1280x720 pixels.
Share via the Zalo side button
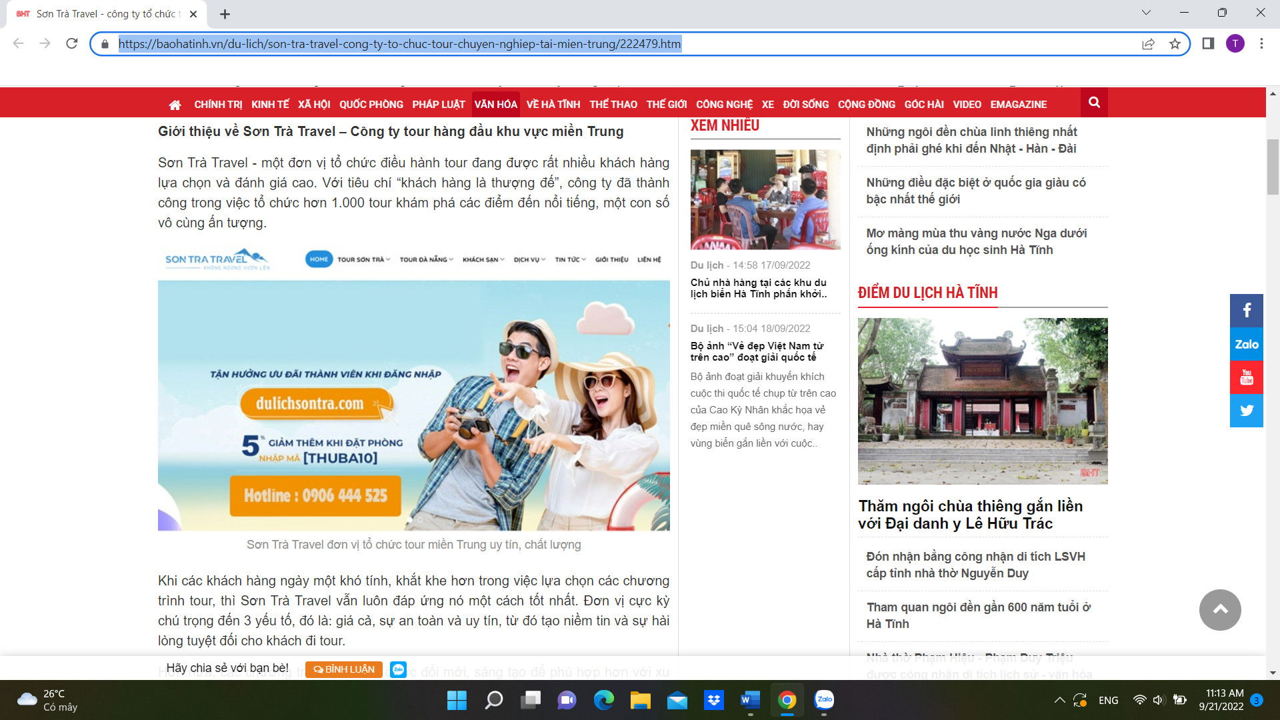pyautogui.click(x=1247, y=344)
